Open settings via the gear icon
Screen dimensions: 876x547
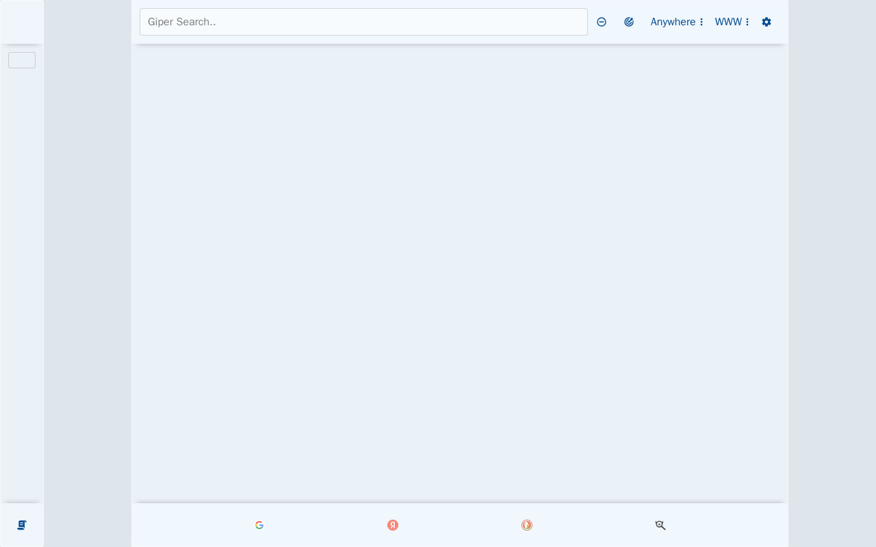point(766,22)
